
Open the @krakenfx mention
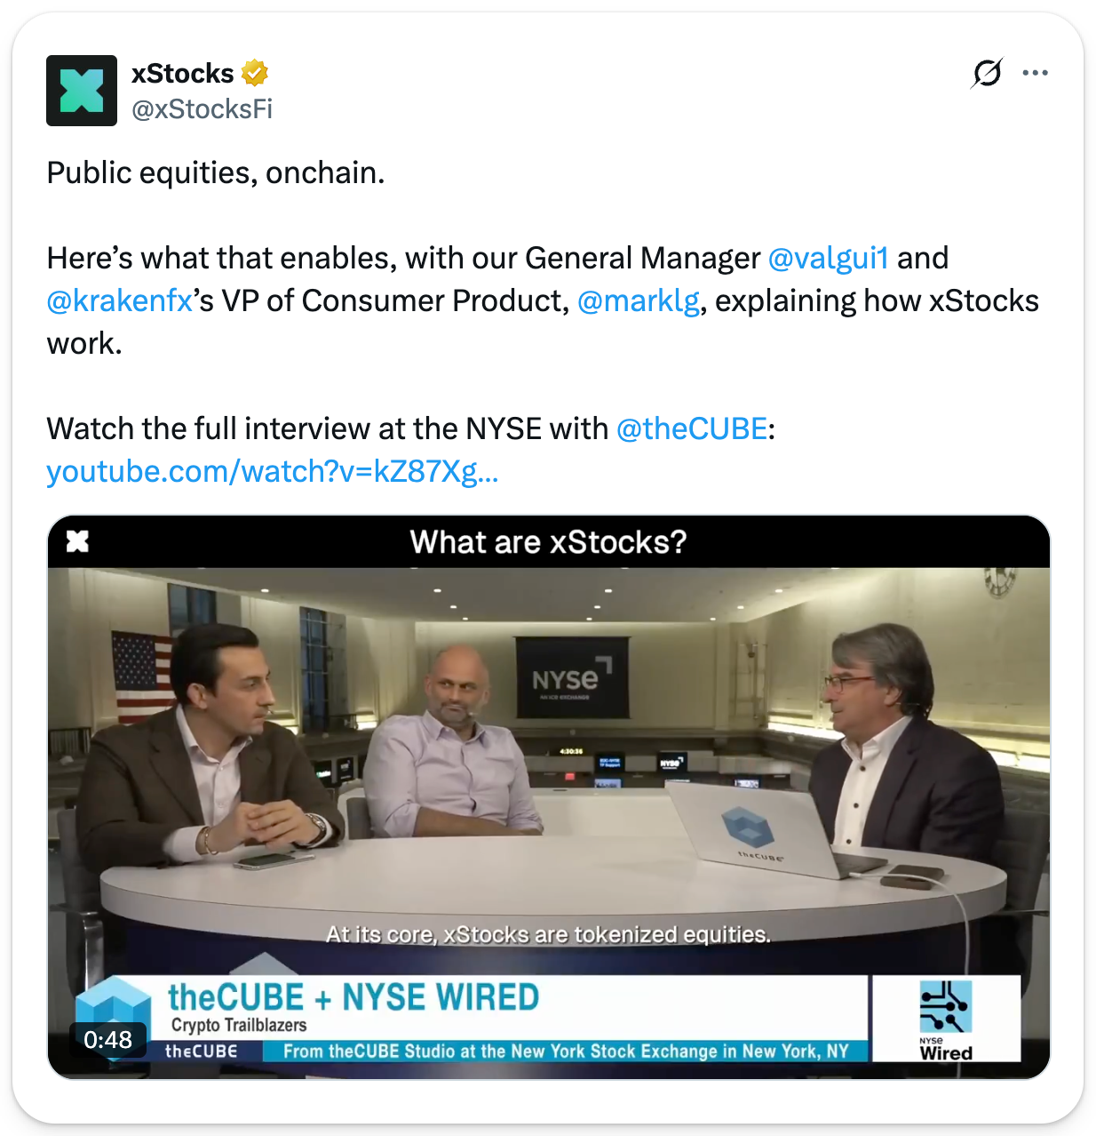click(x=120, y=300)
